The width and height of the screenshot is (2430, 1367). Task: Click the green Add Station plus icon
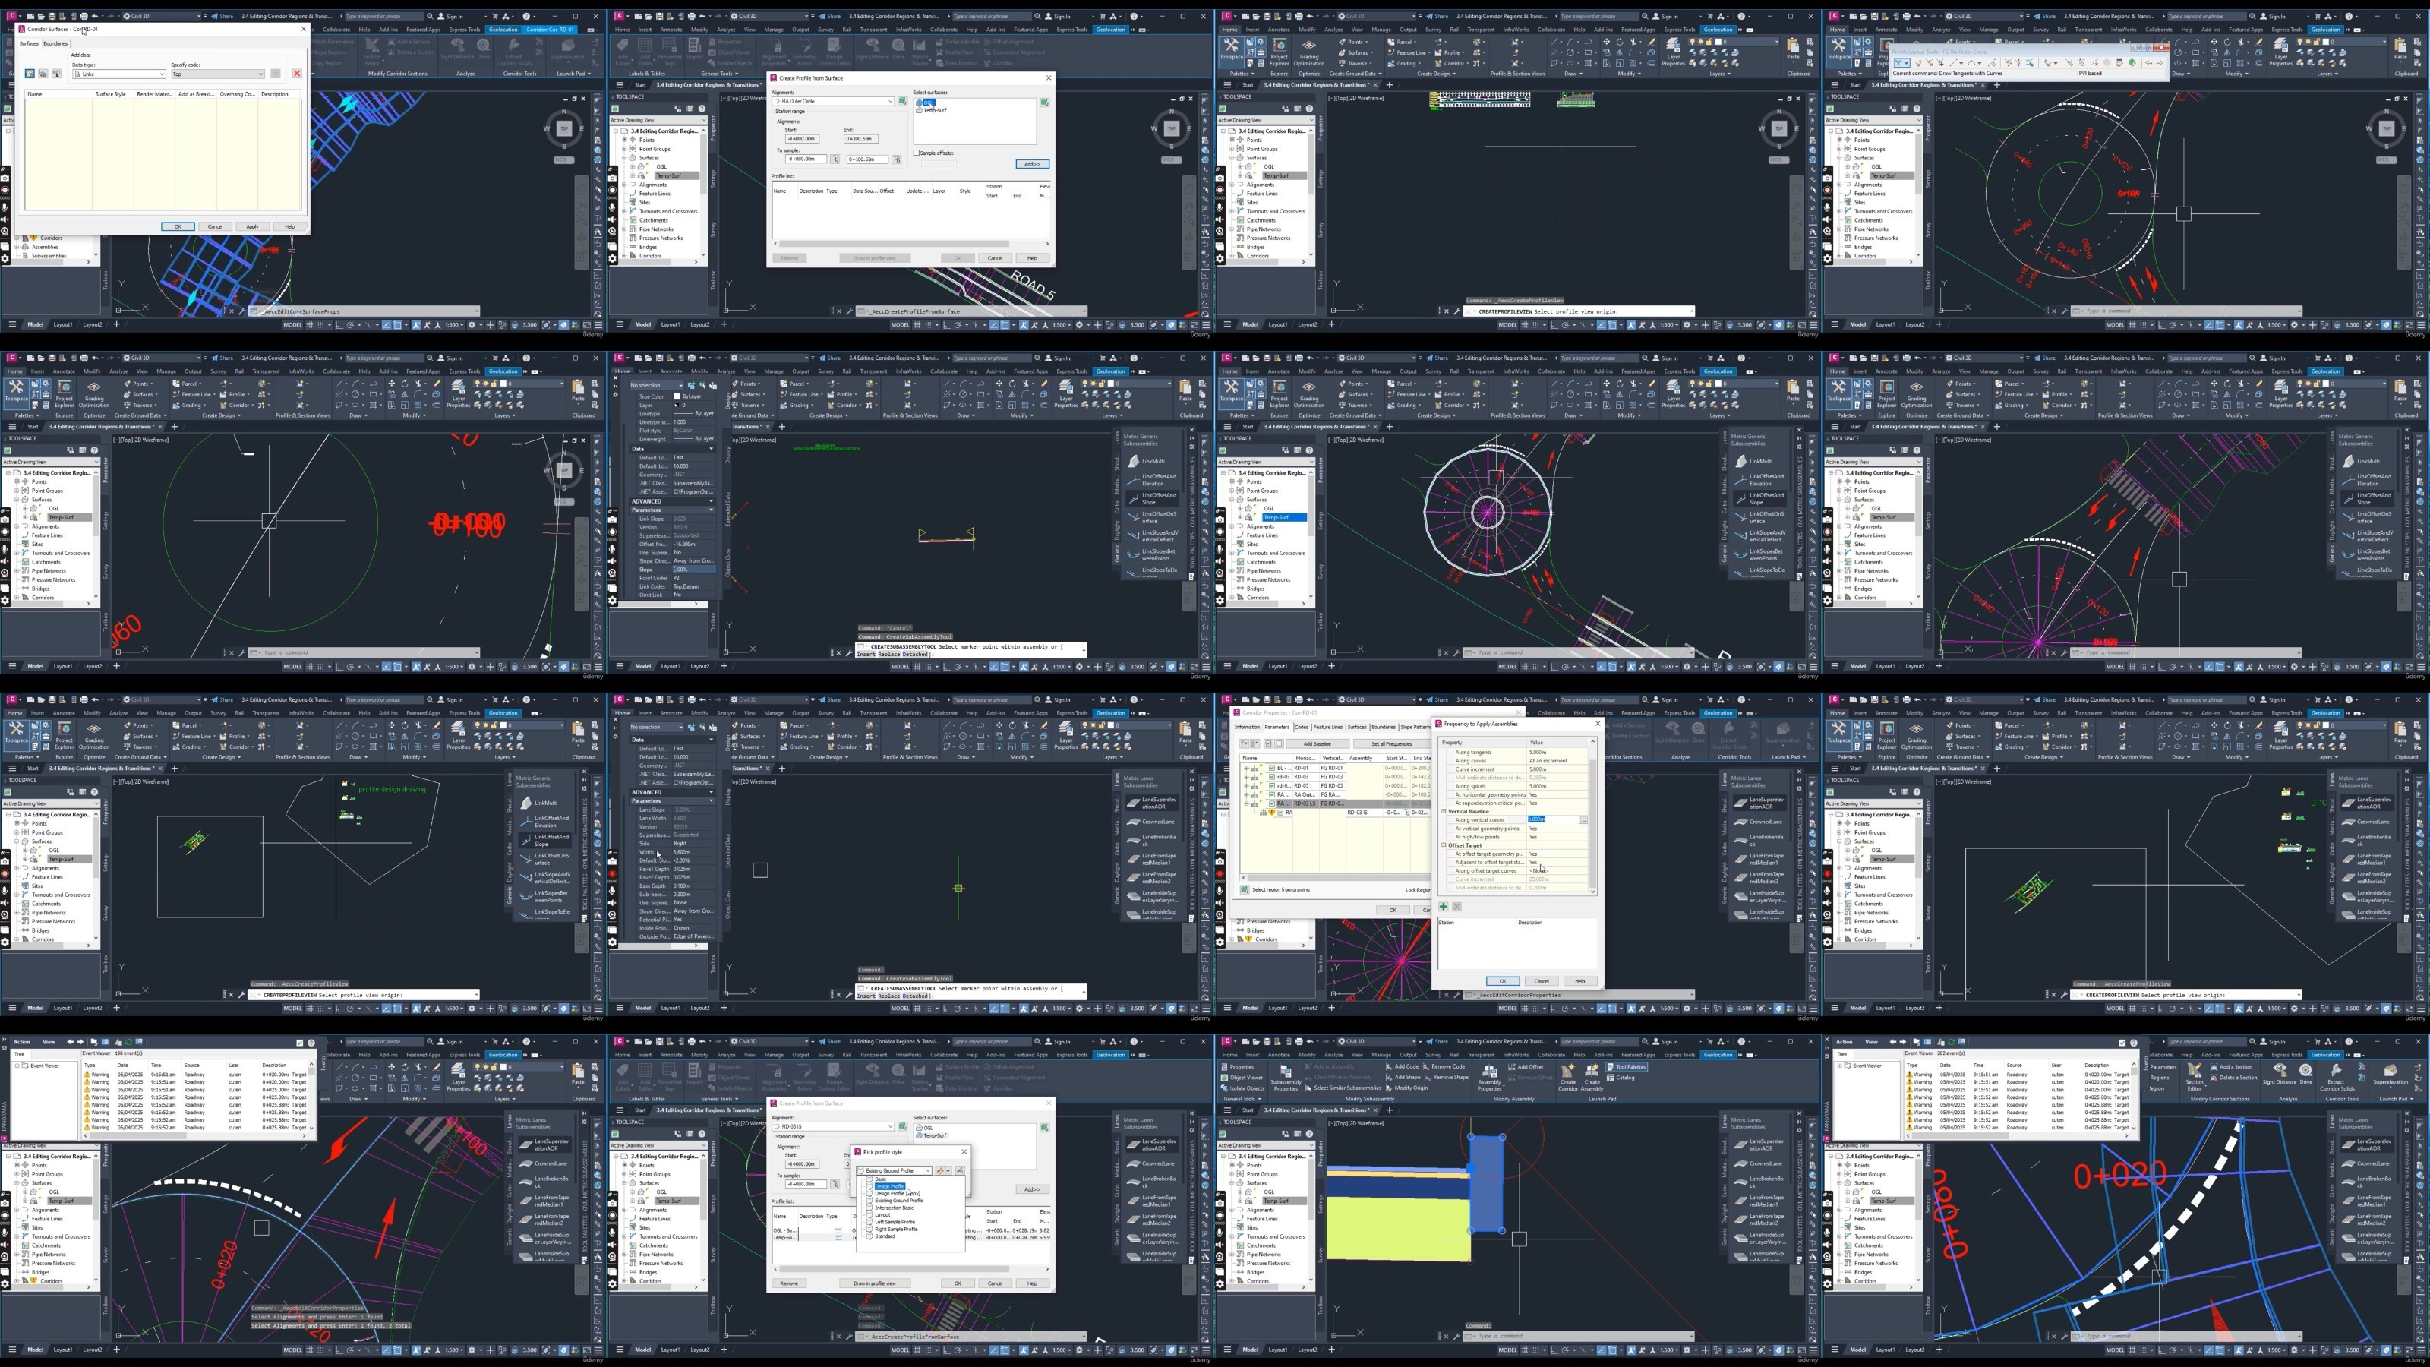[1442, 907]
